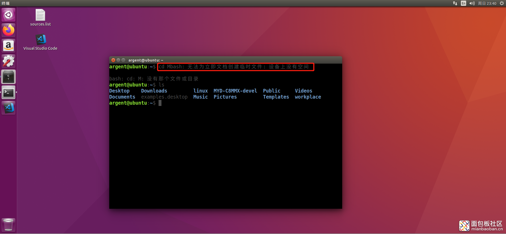Open the sound volume indicator
Image resolution: width=506 pixels, height=234 pixels.
472,3
